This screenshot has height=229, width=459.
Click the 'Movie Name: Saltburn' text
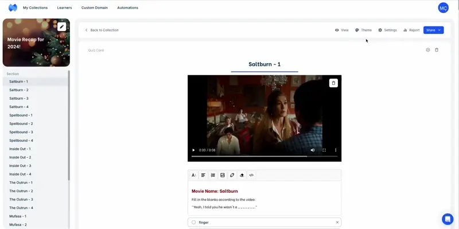[x=215, y=191]
